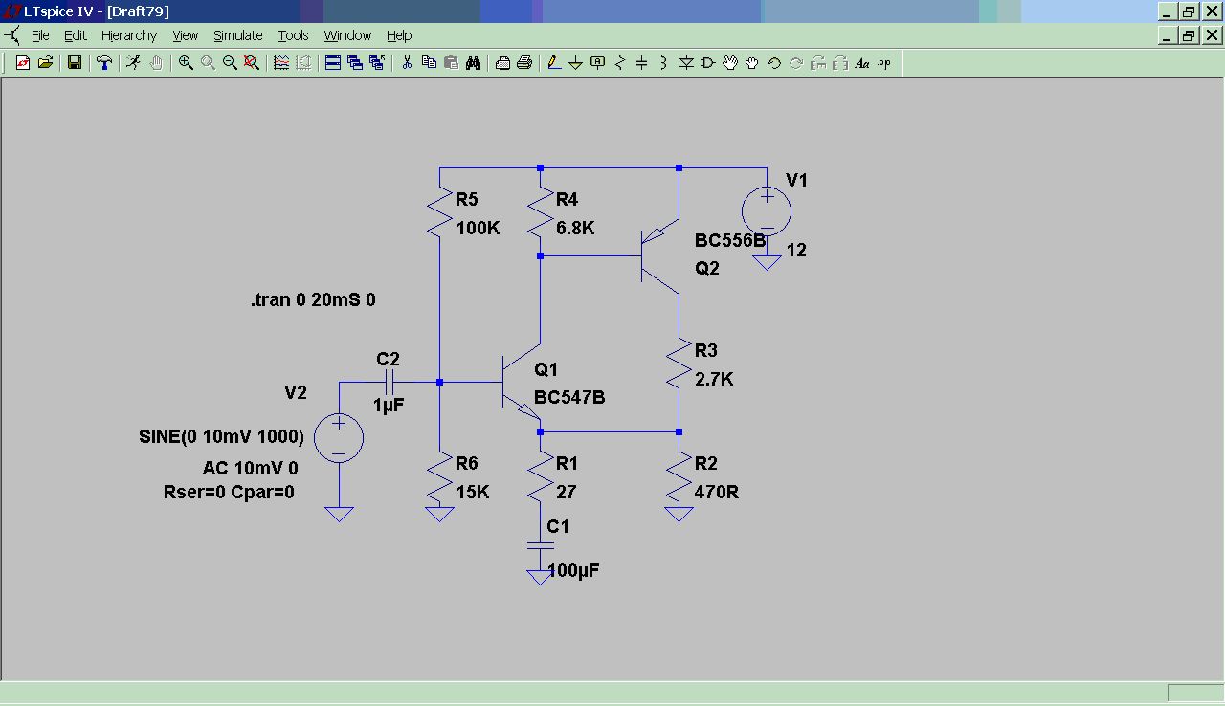Open the Simulate menu
The image size is (1225, 706).
click(x=237, y=35)
